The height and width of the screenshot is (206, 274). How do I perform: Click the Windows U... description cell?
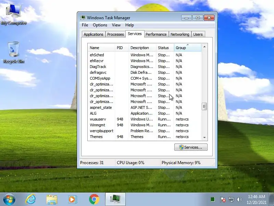click(x=142, y=119)
